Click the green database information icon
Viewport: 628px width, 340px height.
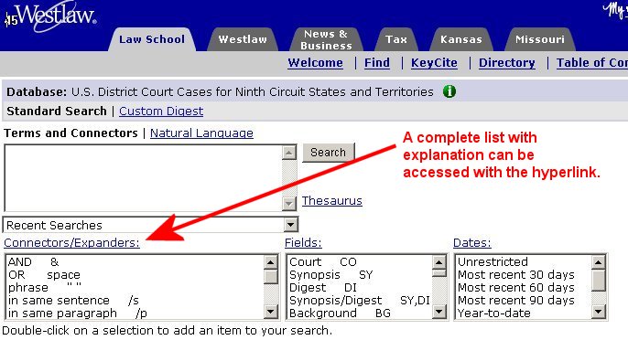(449, 91)
